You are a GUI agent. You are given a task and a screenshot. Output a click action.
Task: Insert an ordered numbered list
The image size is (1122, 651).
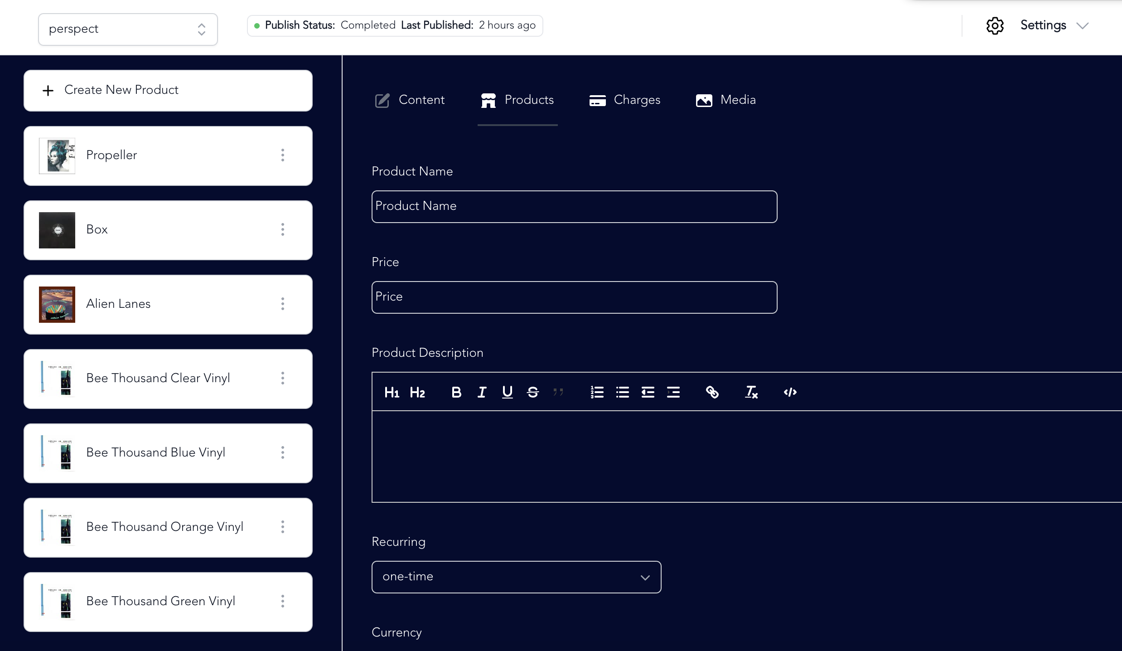pyautogui.click(x=597, y=392)
